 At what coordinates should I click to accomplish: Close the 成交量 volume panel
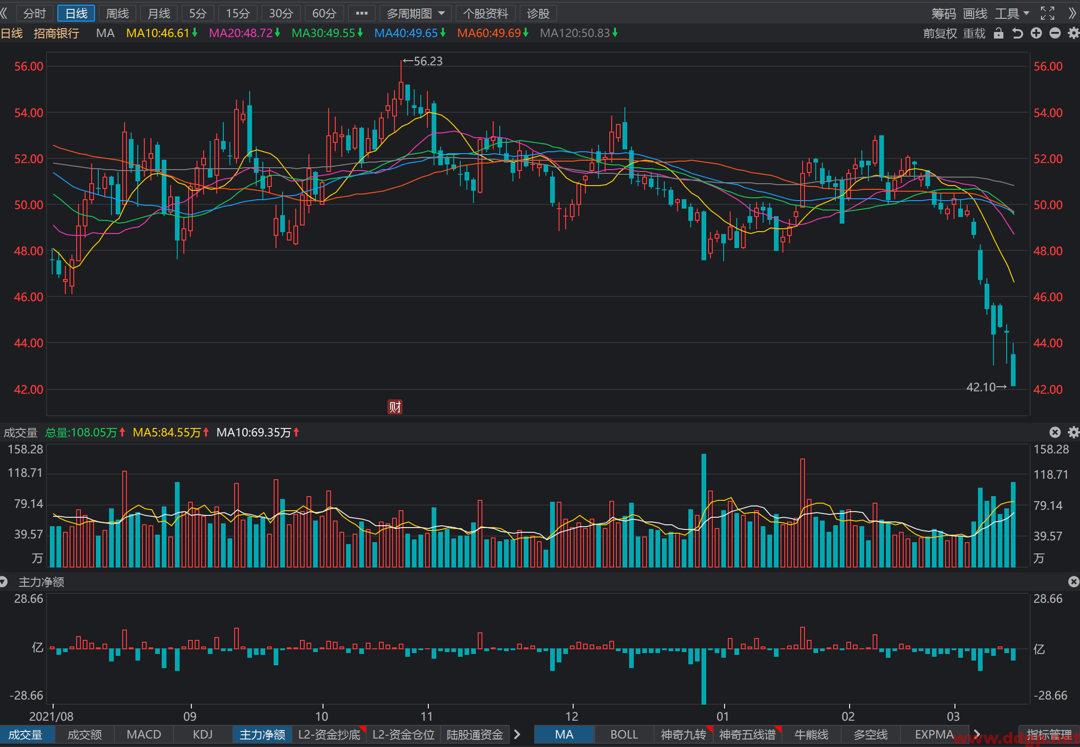[x=1055, y=432]
